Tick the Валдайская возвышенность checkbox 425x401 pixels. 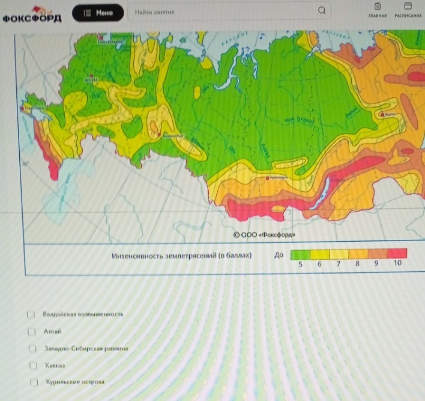point(31,314)
